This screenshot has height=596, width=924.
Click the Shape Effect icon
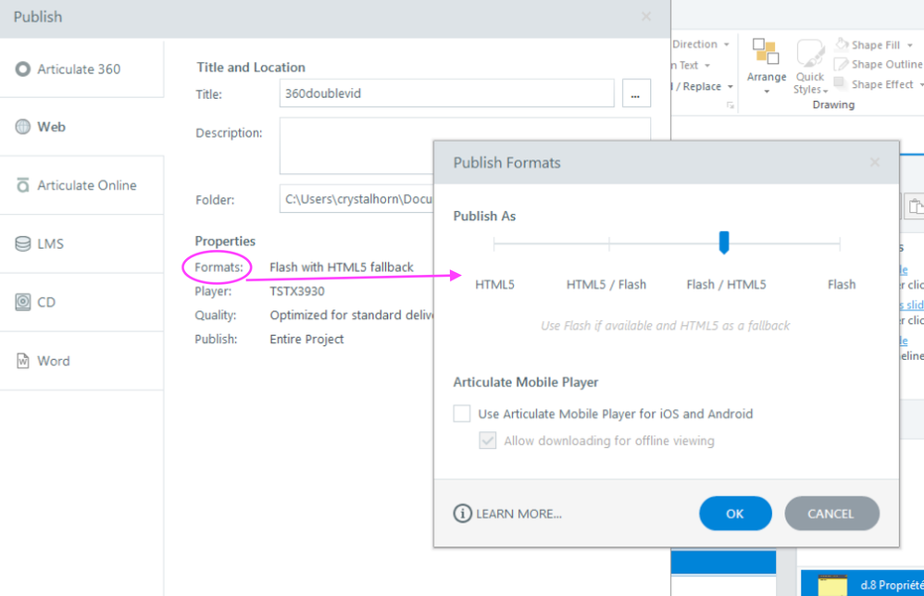[841, 84]
